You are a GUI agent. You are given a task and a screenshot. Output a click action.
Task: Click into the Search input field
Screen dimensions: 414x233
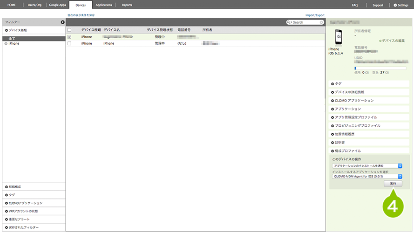(x=305, y=22)
